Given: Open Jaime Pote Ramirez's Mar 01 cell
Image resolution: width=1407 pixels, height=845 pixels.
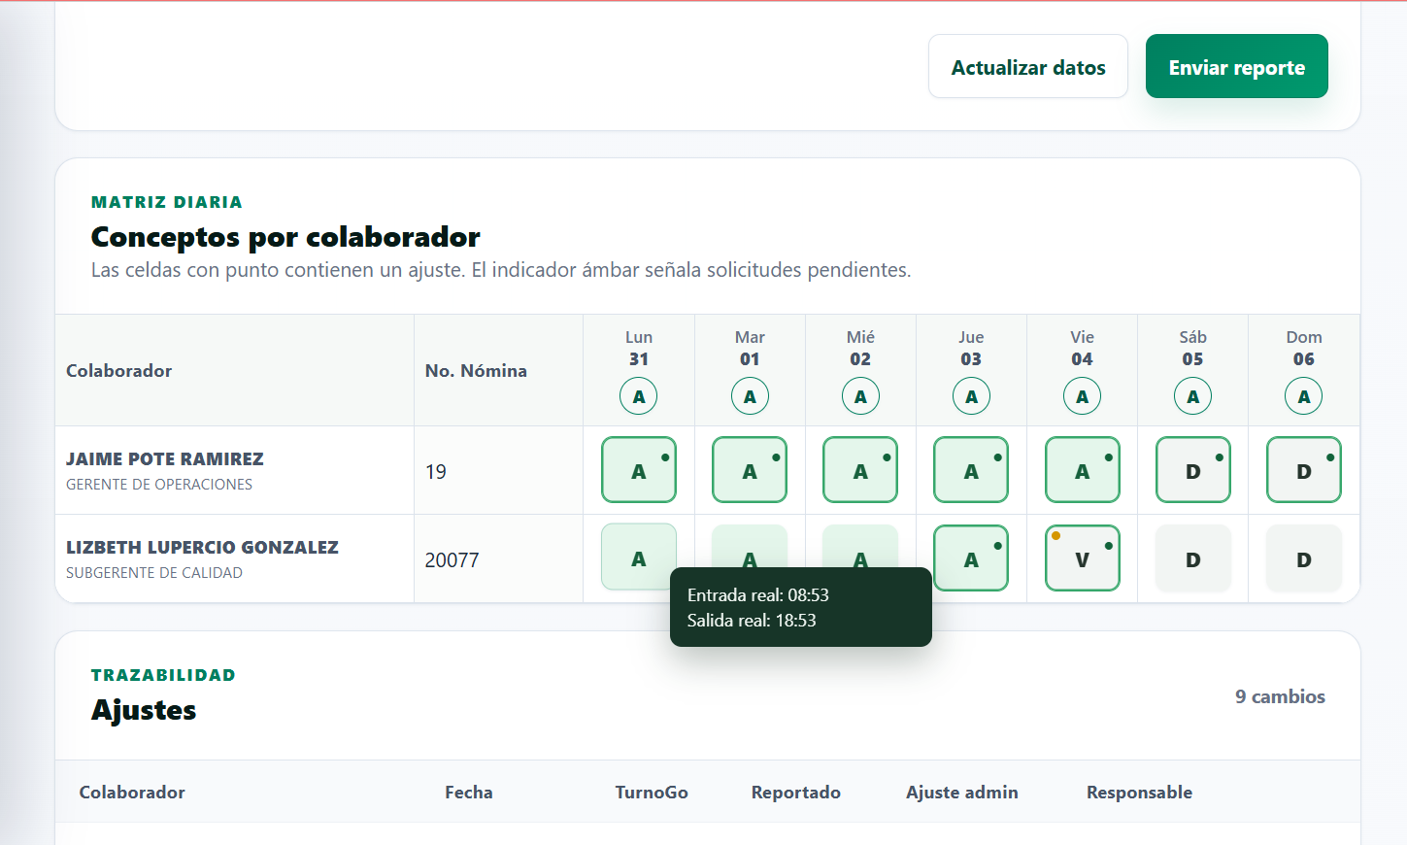Looking at the screenshot, I should [750, 470].
